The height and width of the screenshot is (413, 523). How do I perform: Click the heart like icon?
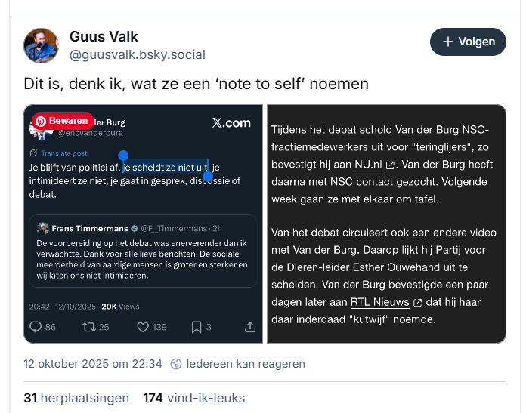142,327
